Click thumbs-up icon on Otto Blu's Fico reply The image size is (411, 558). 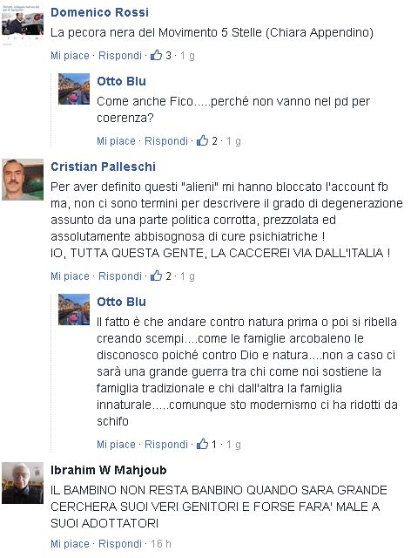coord(202,140)
